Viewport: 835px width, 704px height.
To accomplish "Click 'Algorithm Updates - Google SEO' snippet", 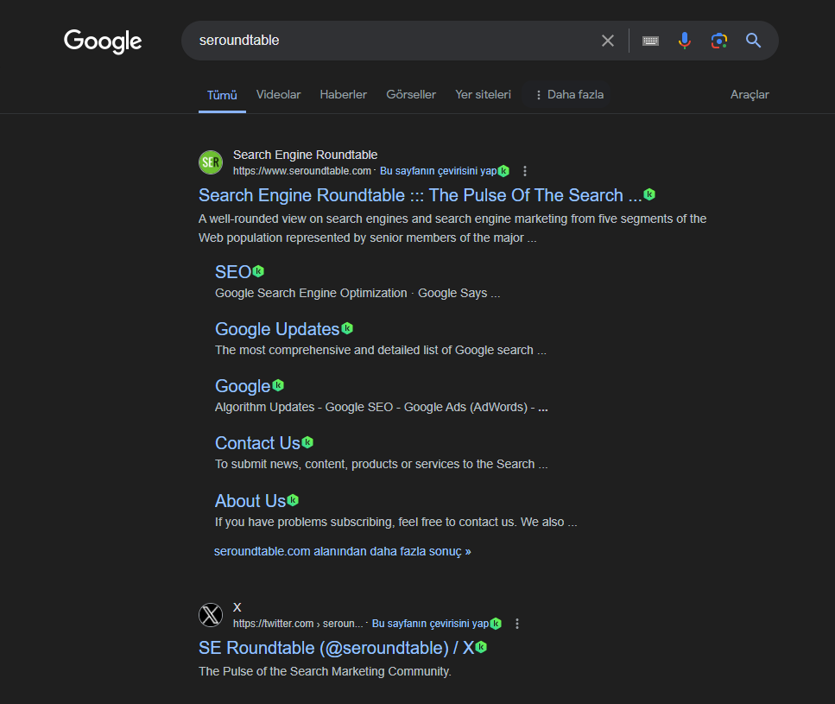I will 382,408.
